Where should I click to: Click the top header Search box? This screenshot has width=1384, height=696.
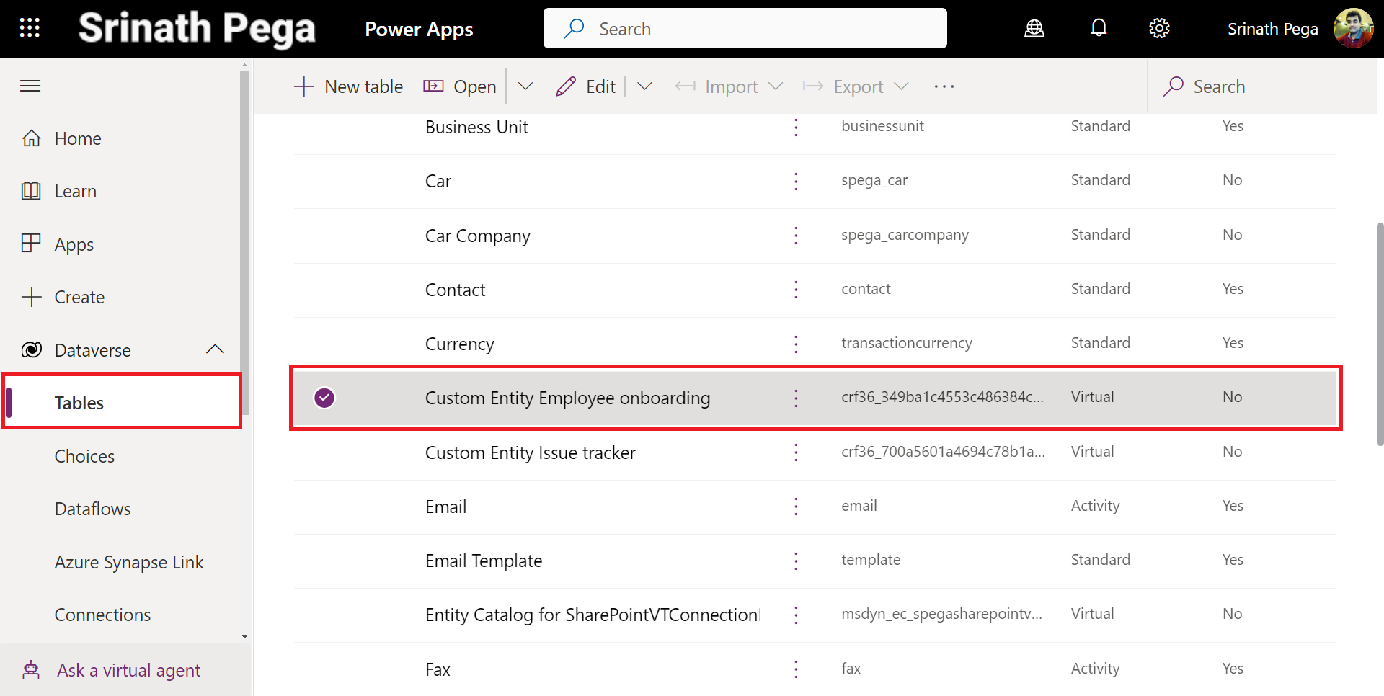[745, 29]
